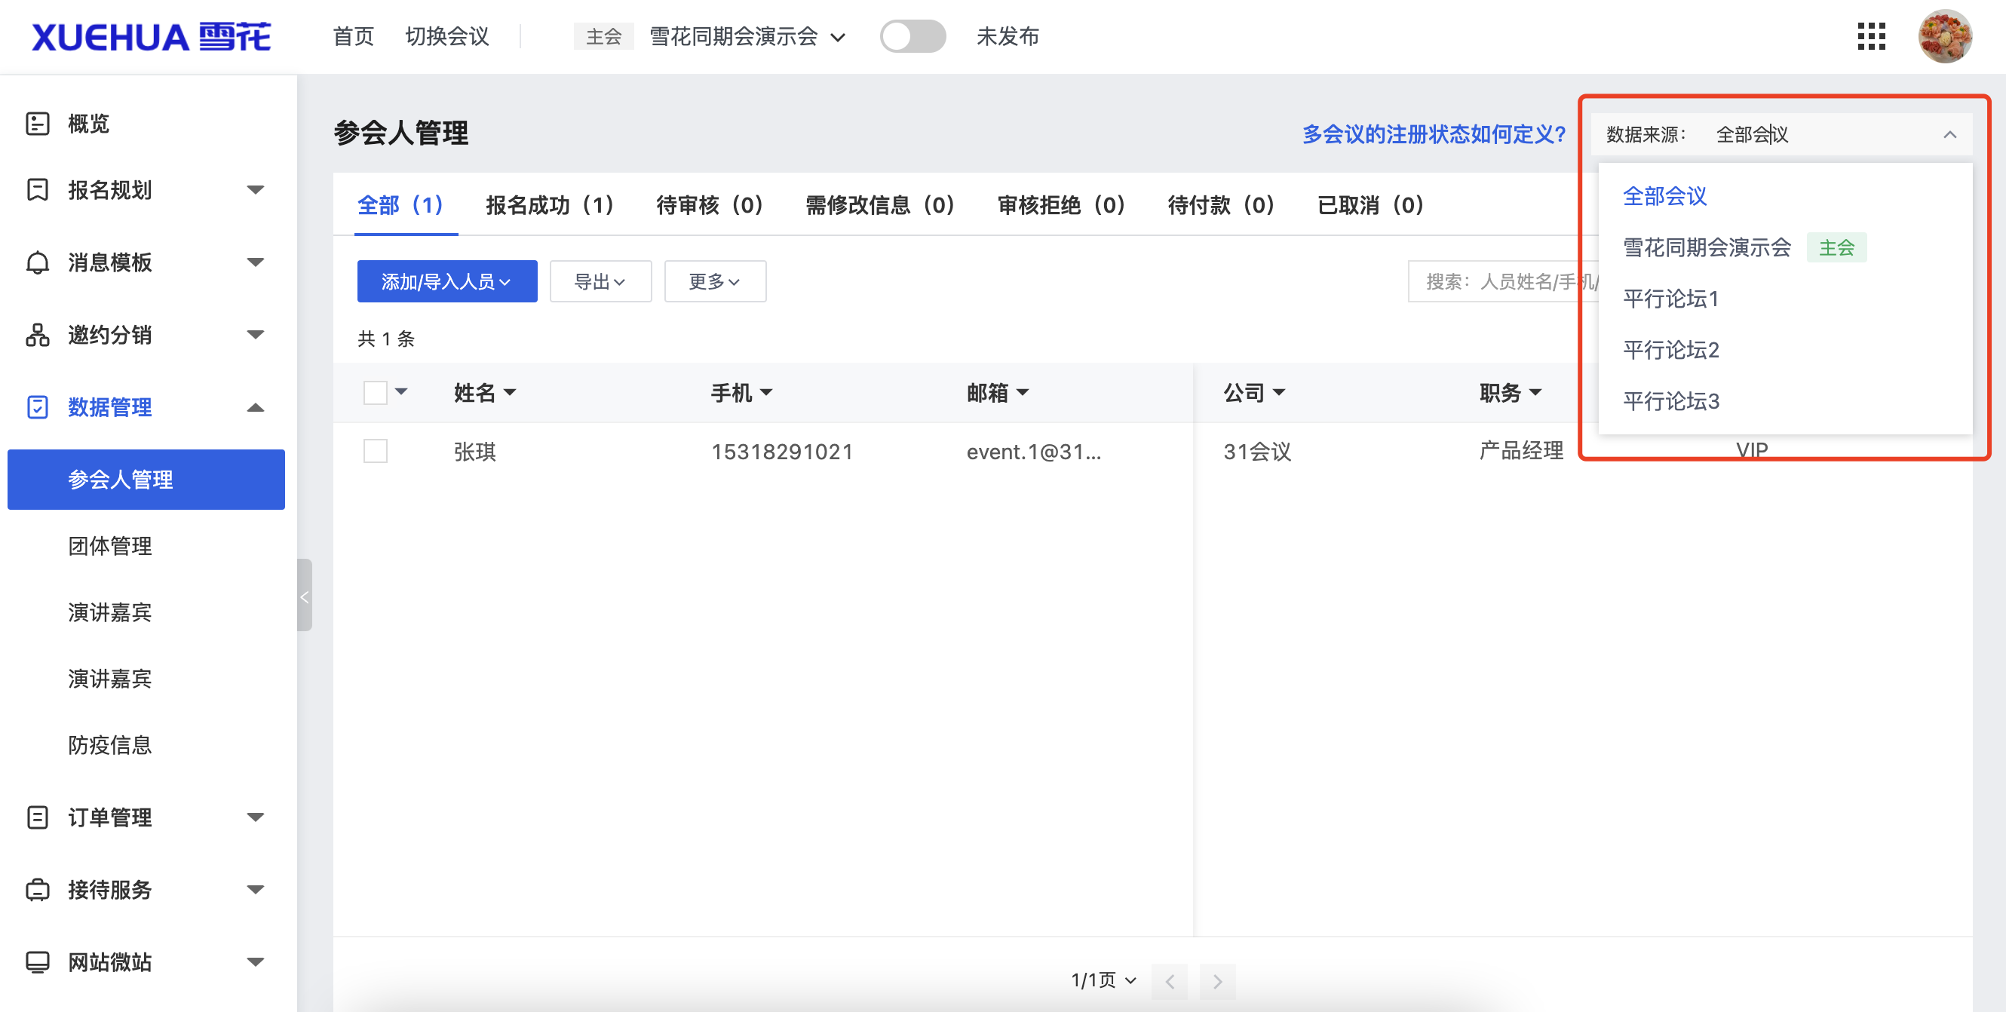Click the name cell 张琪
This screenshot has width=2006, height=1012.
coord(475,452)
